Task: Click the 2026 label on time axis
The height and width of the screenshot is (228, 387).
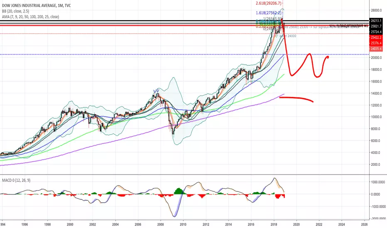Action: coord(364,225)
